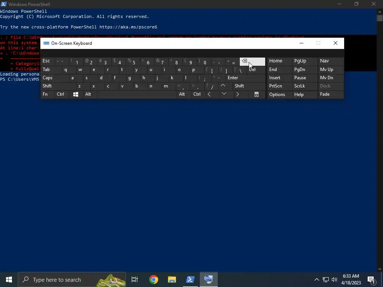Screen dimensions: 383x287
Task: Launch Google Chrome from the taskbar
Action: pyautogui.click(x=154, y=280)
